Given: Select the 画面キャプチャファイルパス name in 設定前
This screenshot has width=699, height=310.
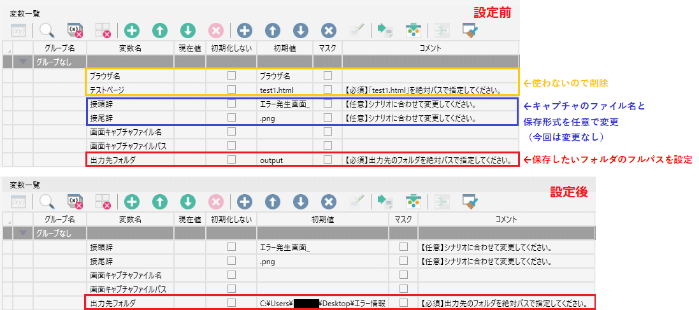Looking at the screenshot, I should point(130,146).
